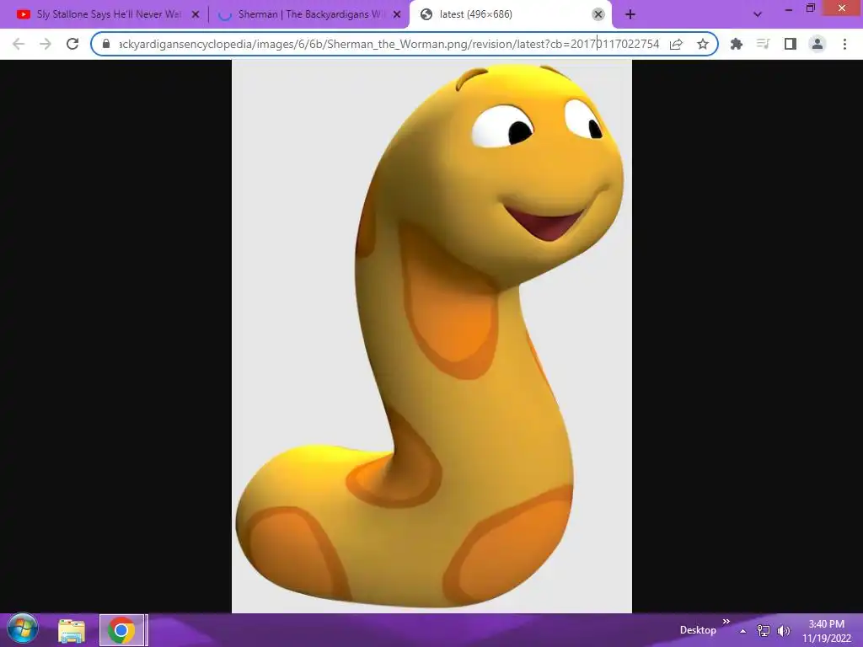The image size is (863, 647).
Task: Click the address bar URL field
Action: coord(389,44)
